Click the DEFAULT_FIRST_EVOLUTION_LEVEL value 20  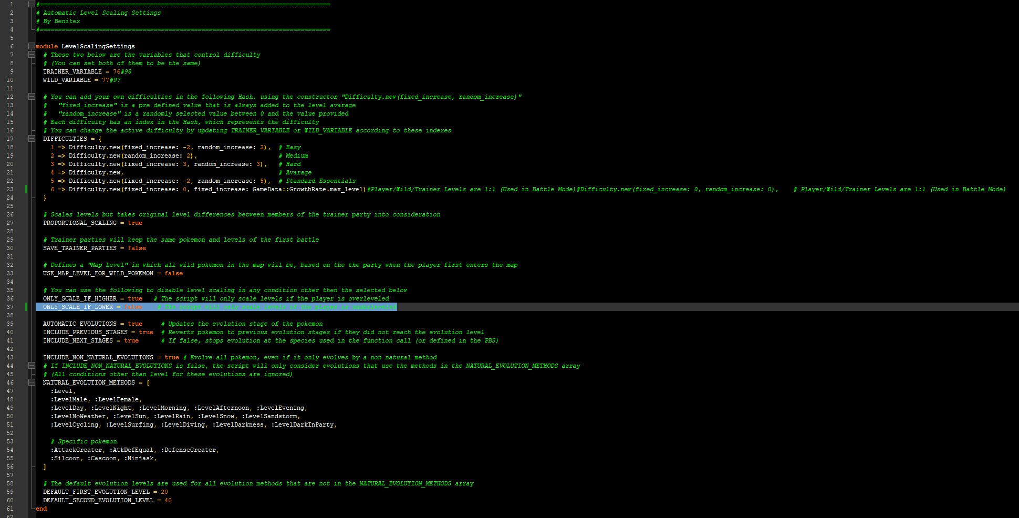click(x=164, y=492)
